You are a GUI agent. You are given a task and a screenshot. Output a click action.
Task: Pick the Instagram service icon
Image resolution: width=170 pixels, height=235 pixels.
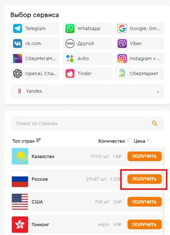coord(122,58)
